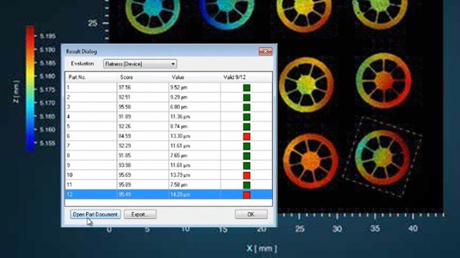This screenshot has width=460, height=258.
Task: Select part row 3 with value 6.80 µm
Action: (x=169, y=107)
